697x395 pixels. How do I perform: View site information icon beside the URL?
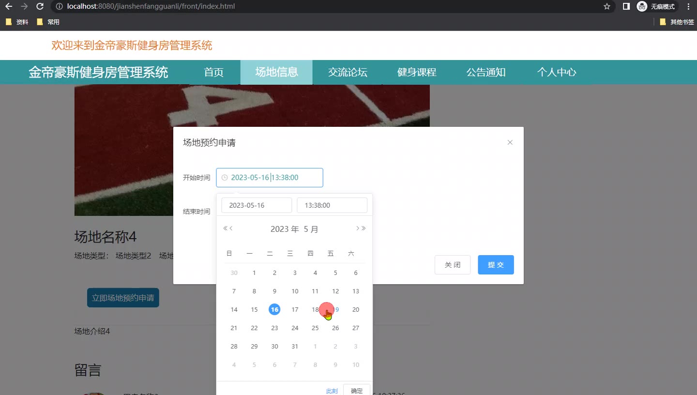60,7
